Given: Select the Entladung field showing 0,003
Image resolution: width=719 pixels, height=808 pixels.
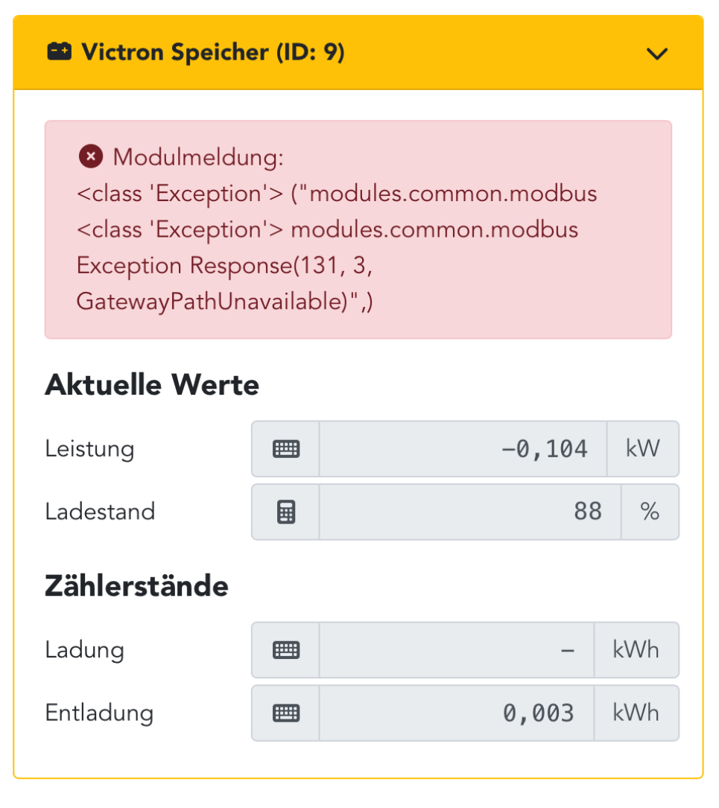Looking at the screenshot, I should click(456, 713).
